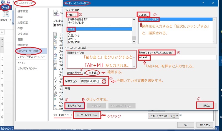
Task: Select マクロ in category list
Action: 100,29
